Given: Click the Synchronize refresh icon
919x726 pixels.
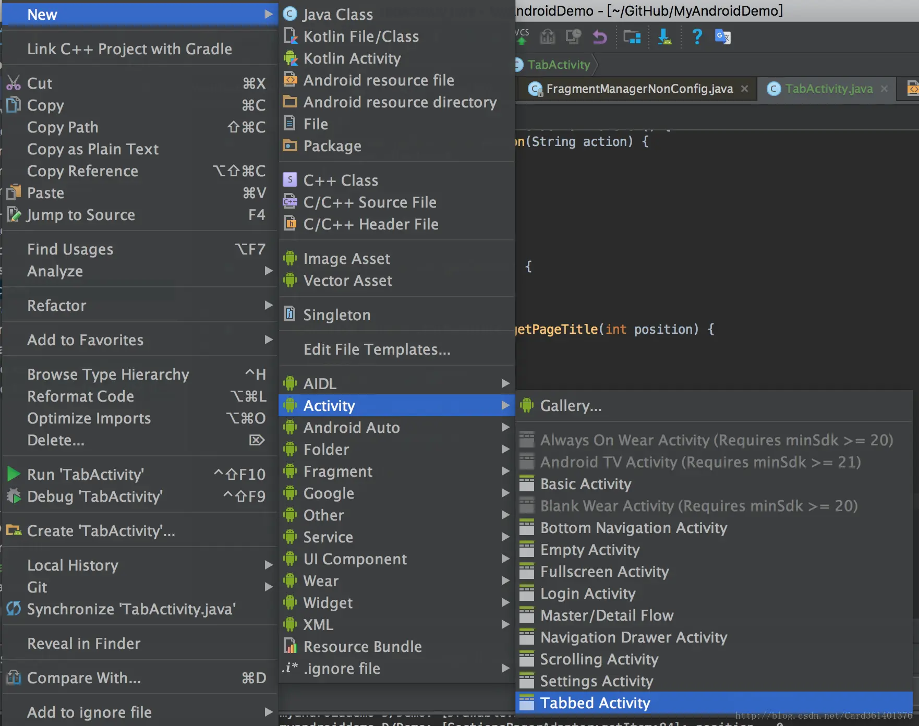Looking at the screenshot, I should (x=14, y=609).
